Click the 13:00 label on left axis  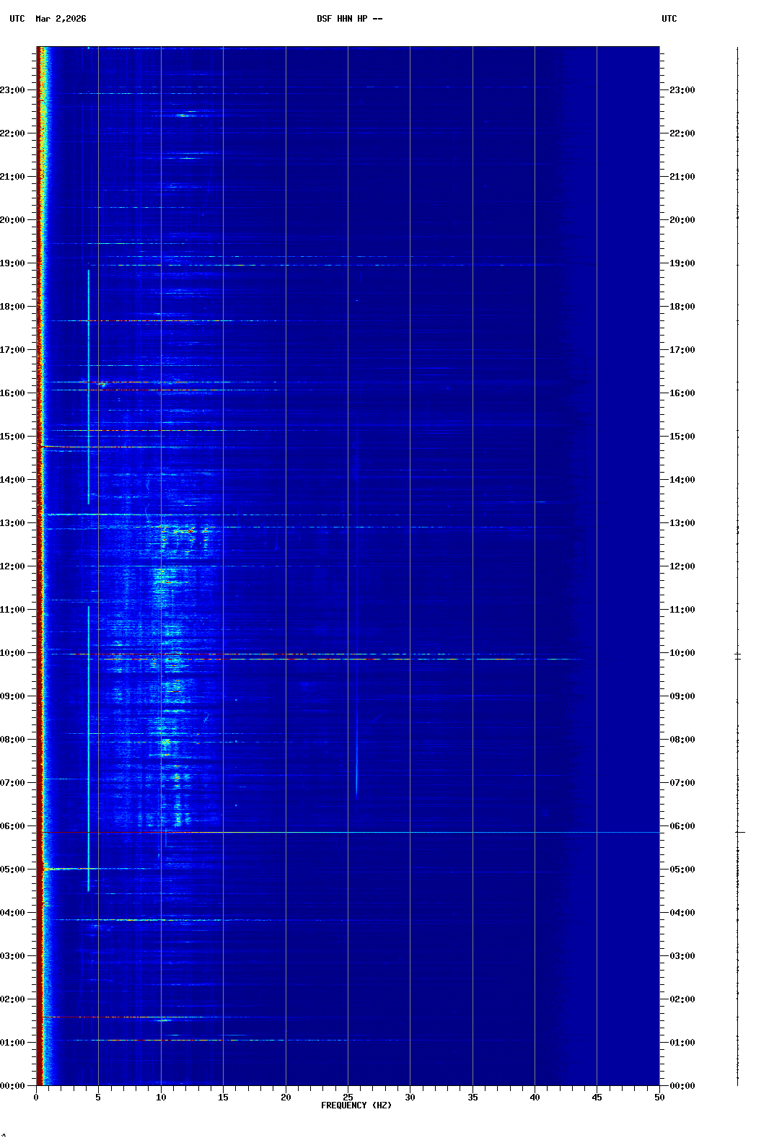(x=12, y=523)
